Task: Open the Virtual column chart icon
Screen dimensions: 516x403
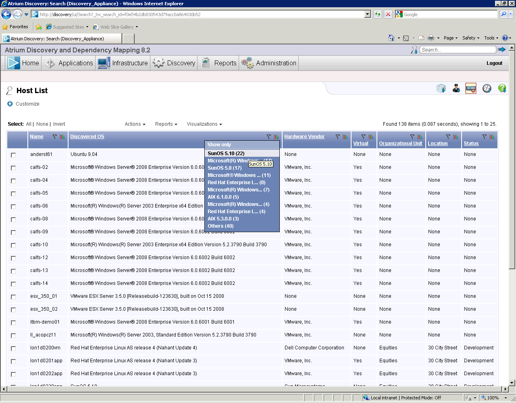Action: [x=371, y=137]
